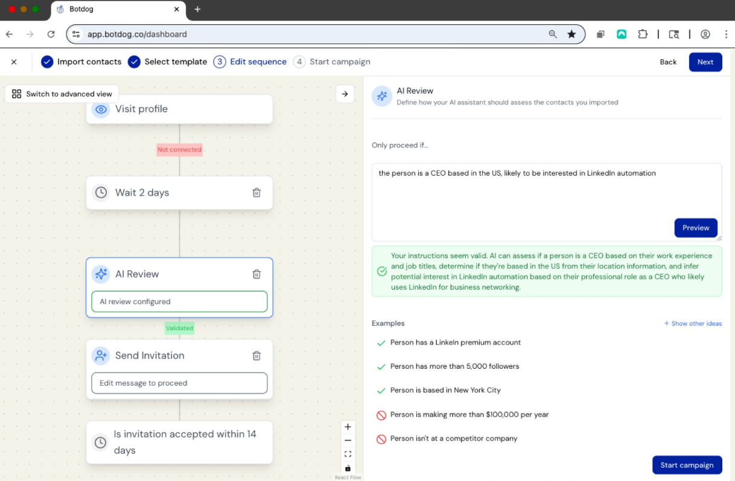The image size is (735, 481).
Task: Go to the Select template step
Action: pyautogui.click(x=168, y=62)
